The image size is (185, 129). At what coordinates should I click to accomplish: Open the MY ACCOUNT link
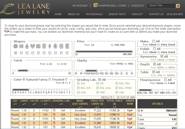tap(80, 6)
